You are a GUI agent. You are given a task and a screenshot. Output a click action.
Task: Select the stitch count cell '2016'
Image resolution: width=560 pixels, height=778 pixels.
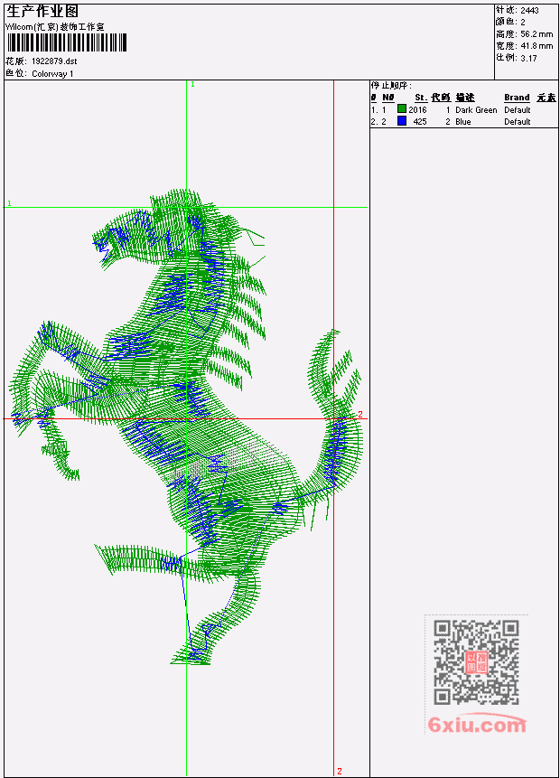[x=417, y=109]
